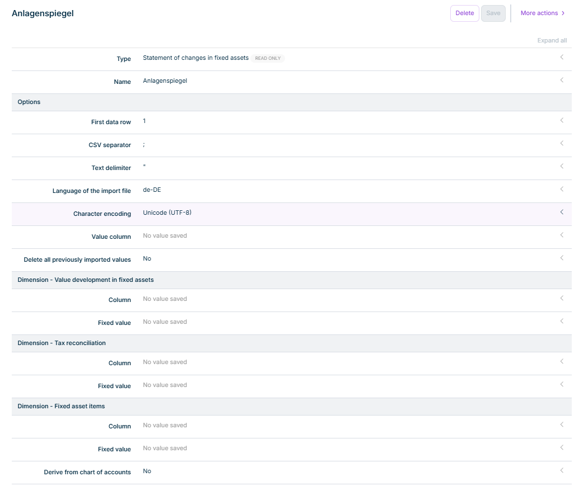Click the grayed-out Save button
588x486 pixels.
(x=493, y=13)
